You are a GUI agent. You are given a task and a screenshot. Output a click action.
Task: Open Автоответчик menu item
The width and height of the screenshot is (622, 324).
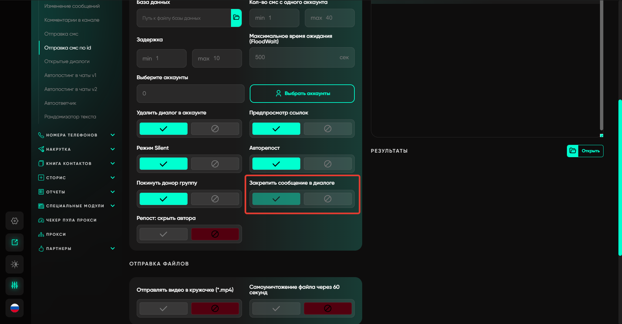point(60,103)
